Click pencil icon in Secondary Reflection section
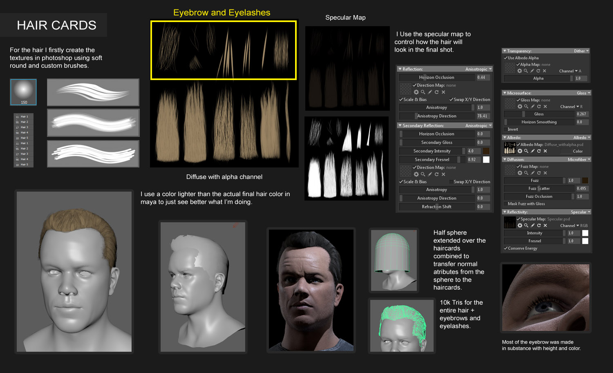Image resolution: width=613 pixels, height=373 pixels. [430, 174]
